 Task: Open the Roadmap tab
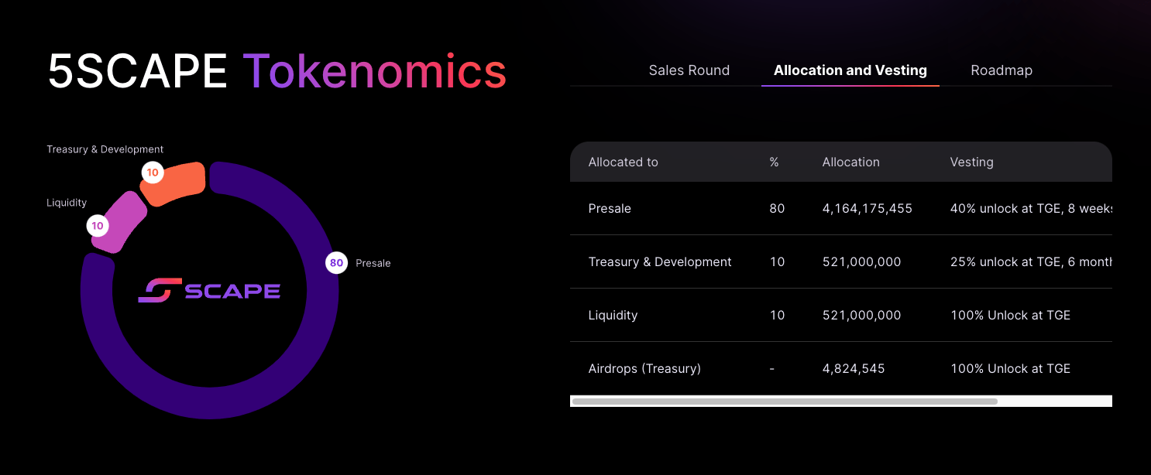[1001, 70]
